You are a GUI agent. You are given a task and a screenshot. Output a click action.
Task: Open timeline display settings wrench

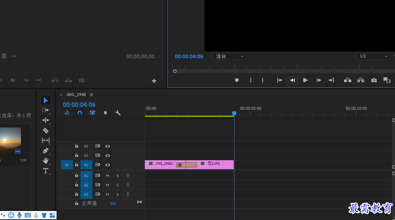(118, 113)
